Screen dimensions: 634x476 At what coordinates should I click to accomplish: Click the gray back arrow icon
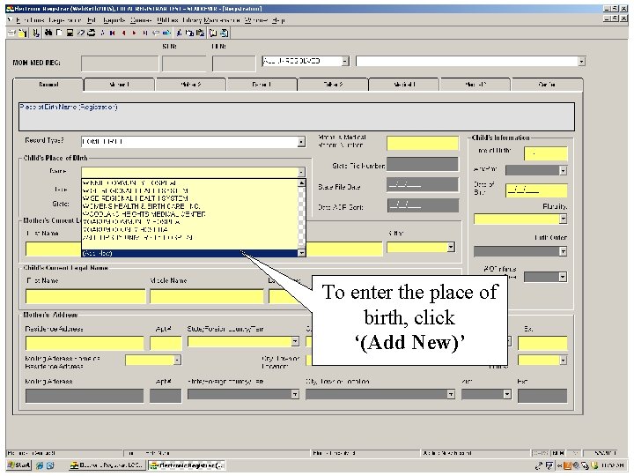pyautogui.click(x=156, y=33)
